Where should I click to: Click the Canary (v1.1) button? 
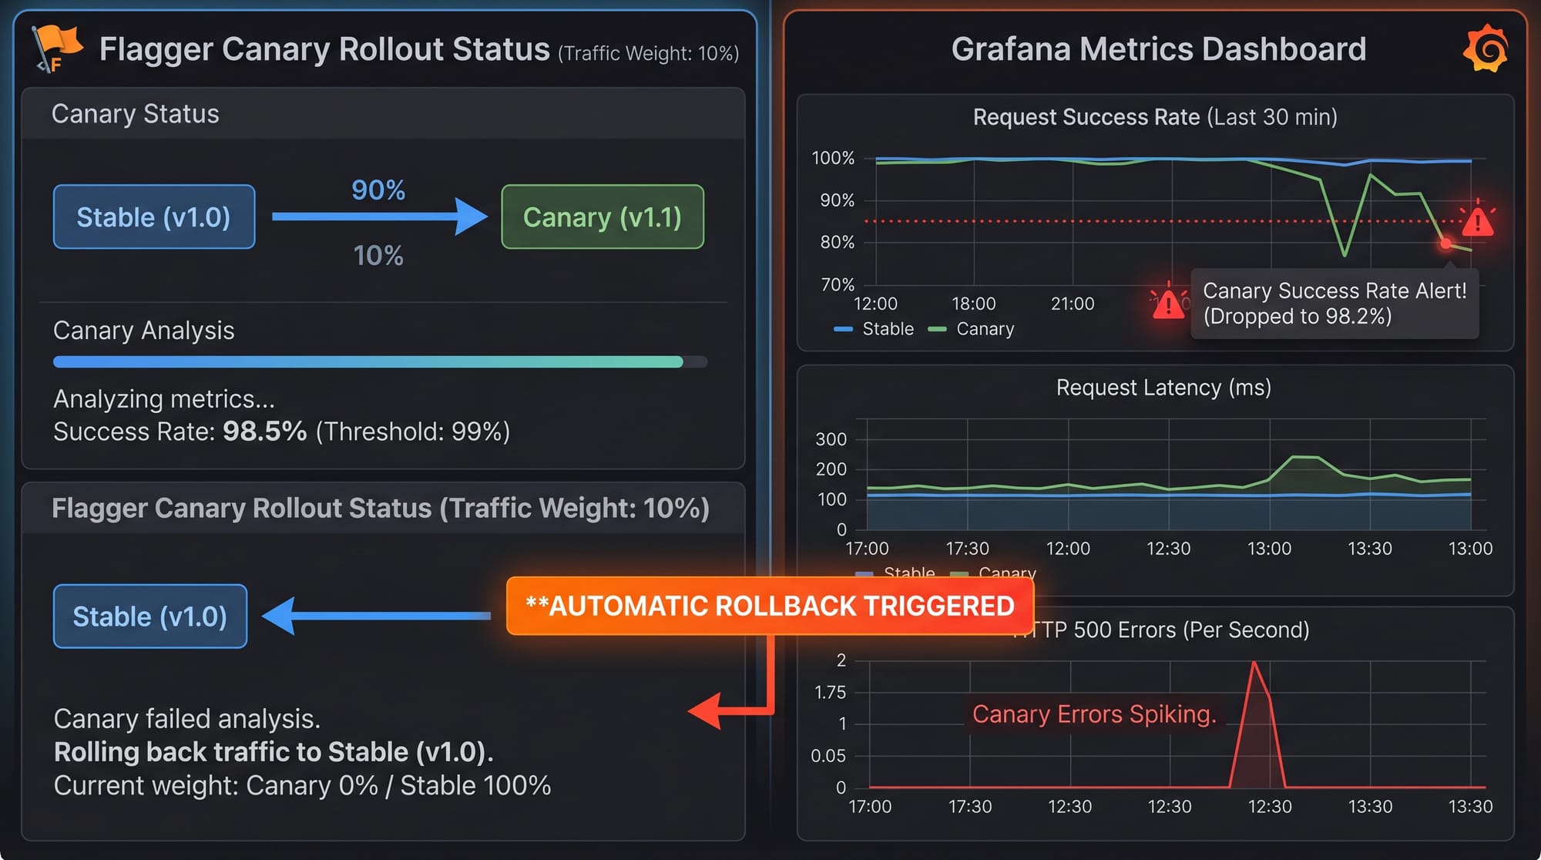pos(602,217)
